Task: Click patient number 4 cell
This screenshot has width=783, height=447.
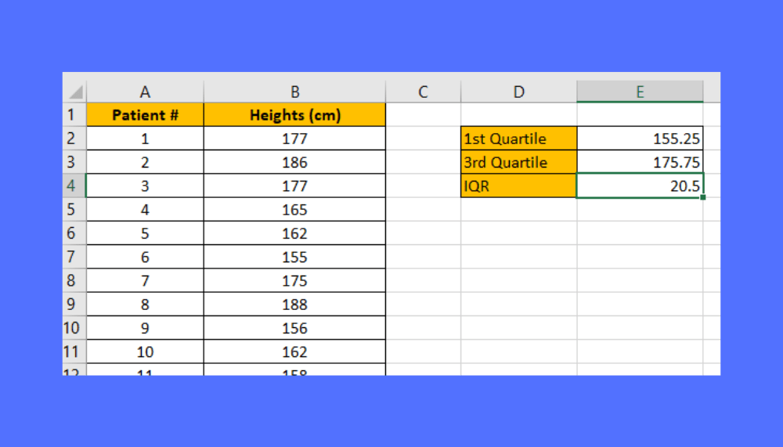Action: (145, 209)
